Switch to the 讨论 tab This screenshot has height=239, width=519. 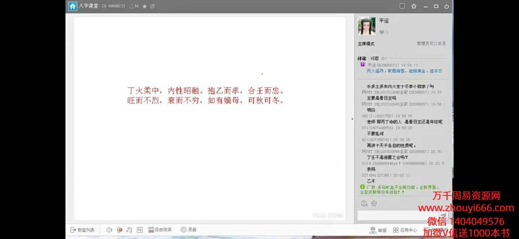[362, 58]
